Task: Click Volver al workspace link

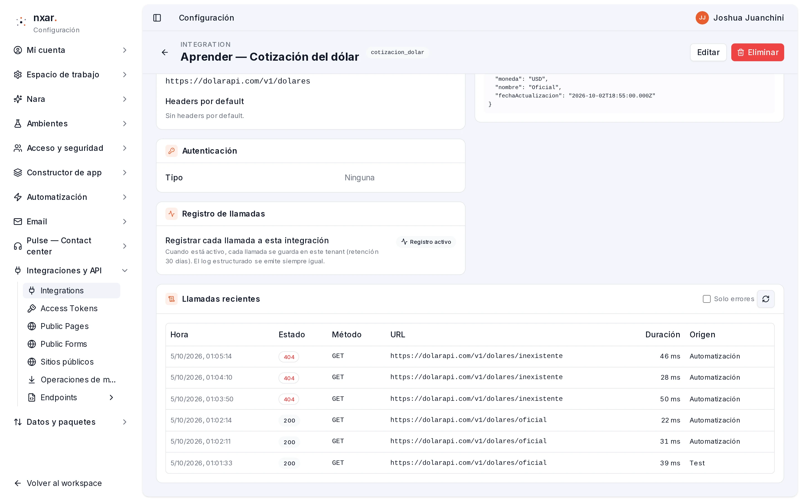Action: click(x=58, y=483)
